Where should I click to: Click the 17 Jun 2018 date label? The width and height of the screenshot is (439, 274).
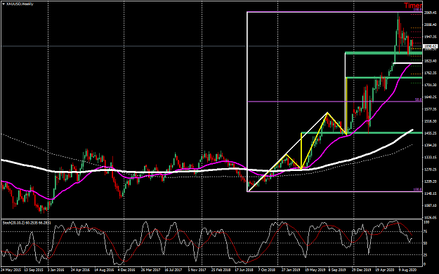(244, 270)
